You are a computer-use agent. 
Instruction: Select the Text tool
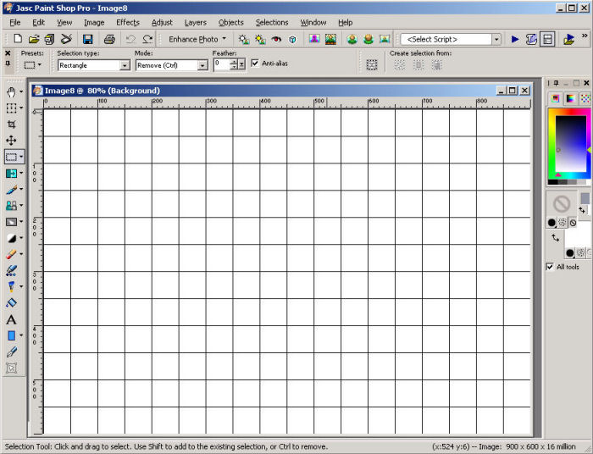[11, 319]
